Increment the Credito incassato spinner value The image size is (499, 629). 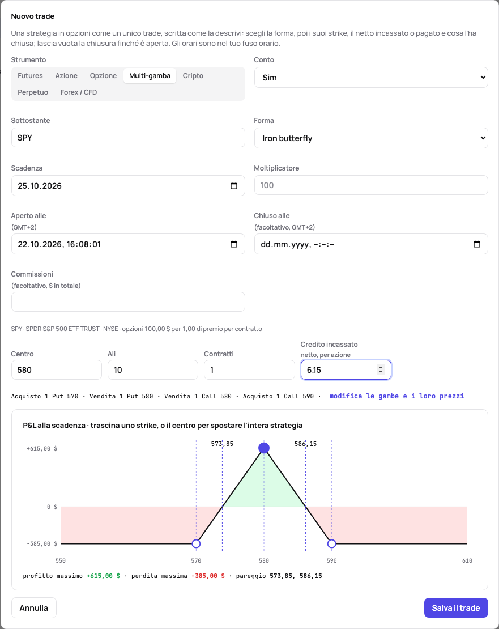tap(381, 367)
